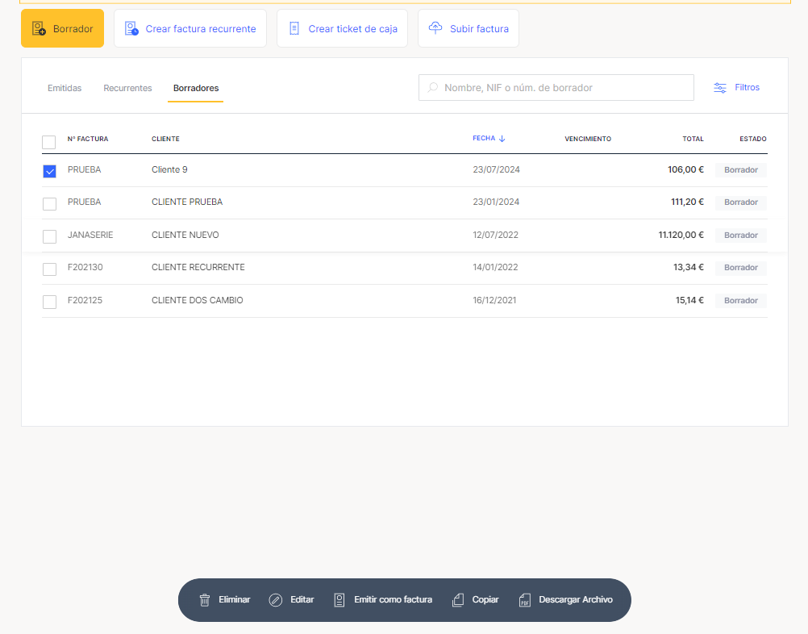Open the Recurrentes tab

127,88
